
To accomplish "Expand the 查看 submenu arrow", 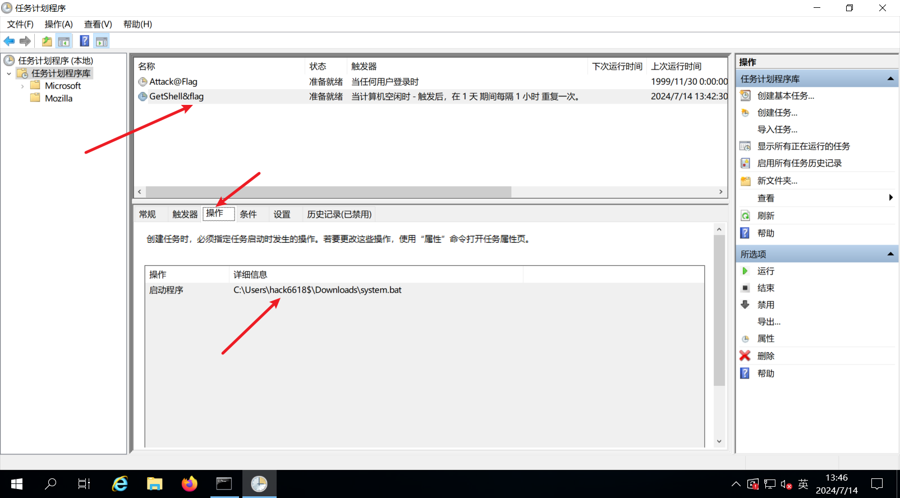I will pyautogui.click(x=890, y=197).
